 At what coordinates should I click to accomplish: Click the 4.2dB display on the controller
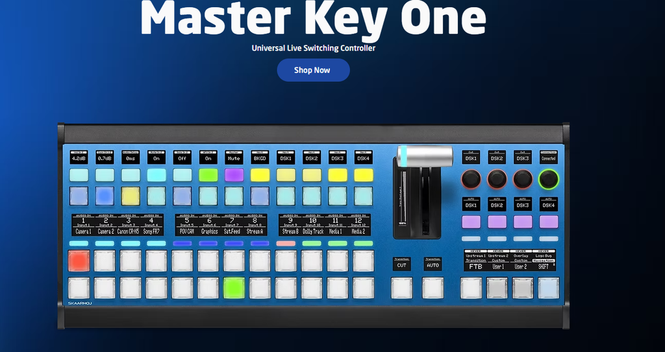click(79, 158)
